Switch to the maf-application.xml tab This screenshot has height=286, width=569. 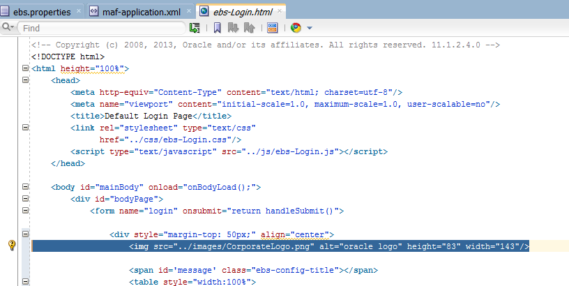pyautogui.click(x=142, y=12)
